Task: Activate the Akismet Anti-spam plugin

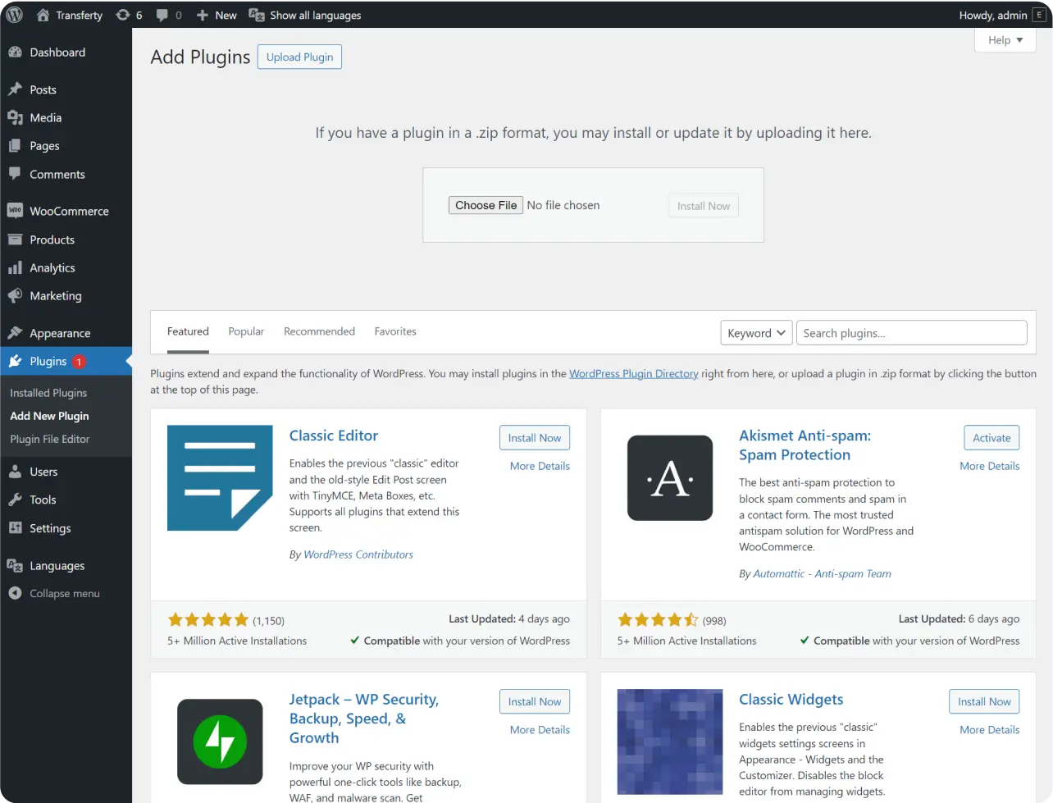Action: (x=991, y=438)
